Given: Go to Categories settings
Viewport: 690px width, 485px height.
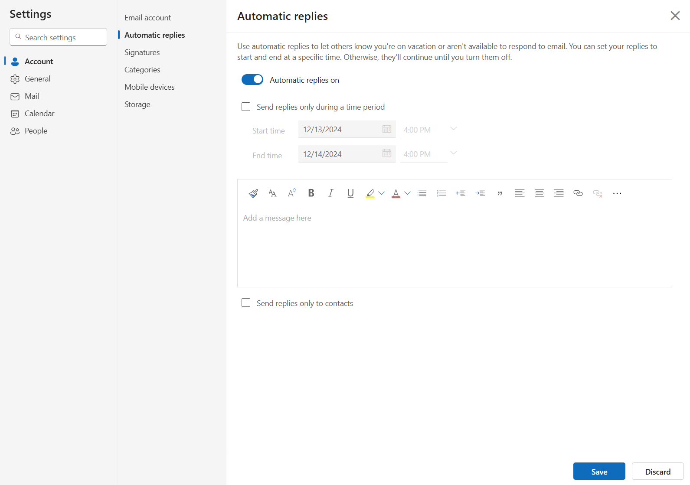Looking at the screenshot, I should point(142,70).
